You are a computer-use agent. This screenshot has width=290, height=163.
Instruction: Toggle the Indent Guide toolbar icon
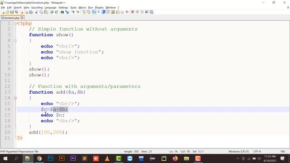tap(104, 12)
